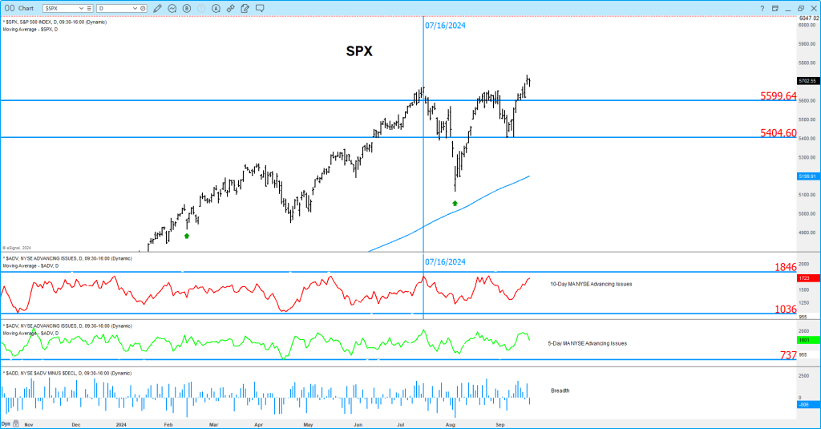Click the green arrow marker near August low
Screen dimensions: 821x429
point(455,203)
